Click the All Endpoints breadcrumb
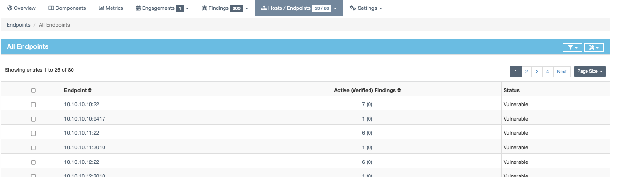Screen dimensions: 618x177 pyautogui.click(x=54, y=25)
